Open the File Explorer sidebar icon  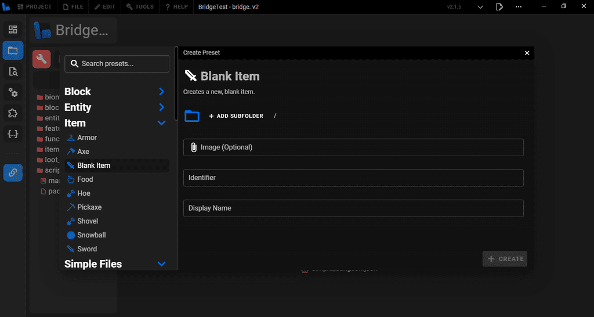(x=13, y=51)
